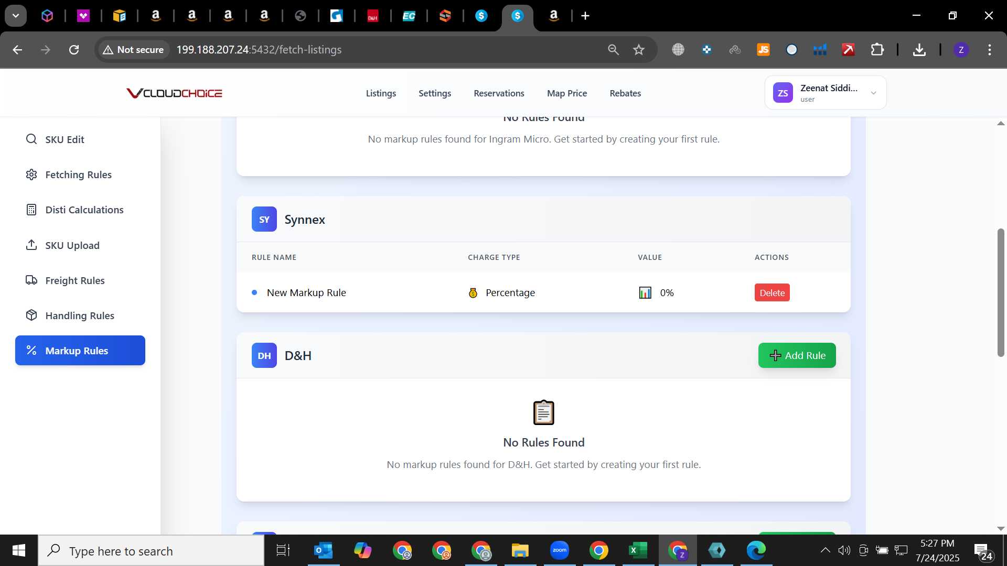This screenshot has height=566, width=1007.
Task: Click the red arrow extension icon
Action: pos(848,50)
